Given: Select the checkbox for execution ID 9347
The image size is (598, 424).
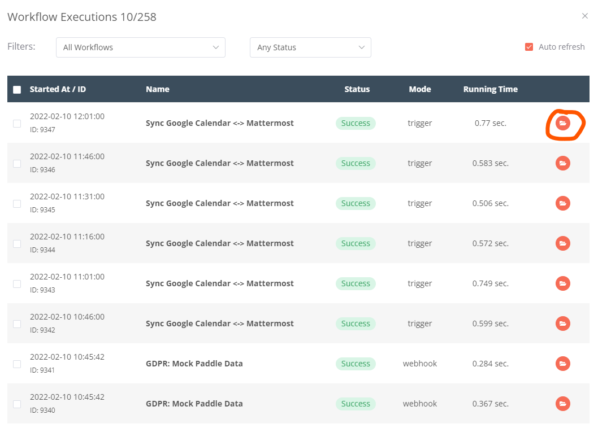Looking at the screenshot, I should pos(17,124).
